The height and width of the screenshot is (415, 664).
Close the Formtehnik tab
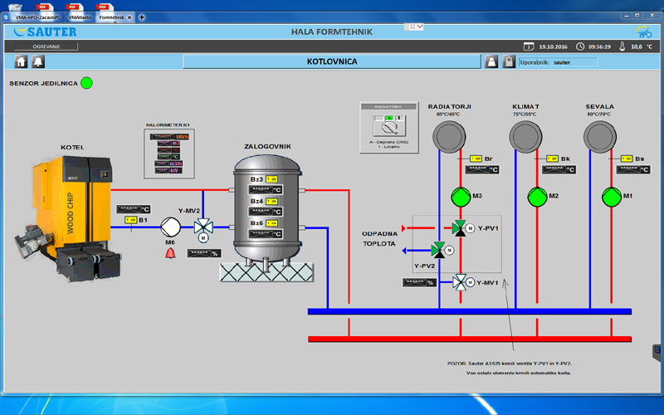(129, 17)
